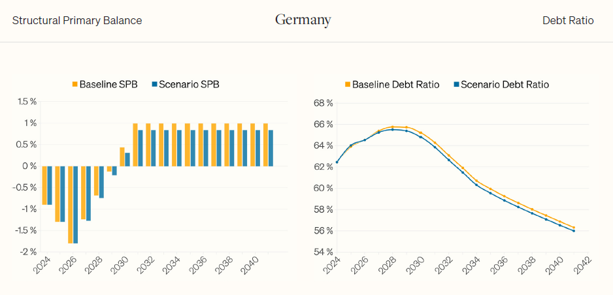Click the orange Baseline Debt Ratio legend marker
This screenshot has width=613, height=295.
[x=348, y=84]
